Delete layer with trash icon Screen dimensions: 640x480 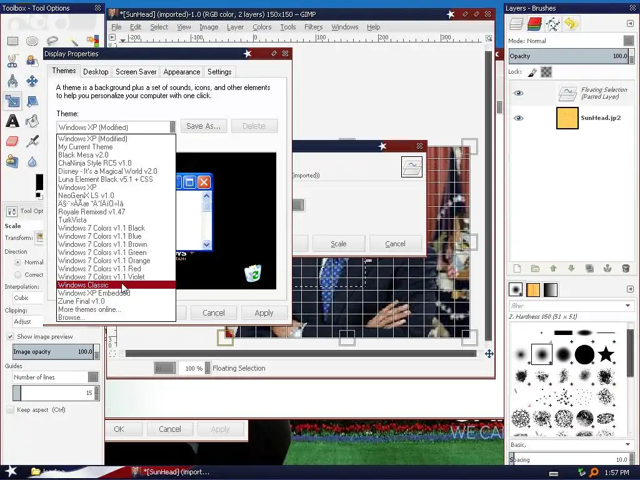626,269
